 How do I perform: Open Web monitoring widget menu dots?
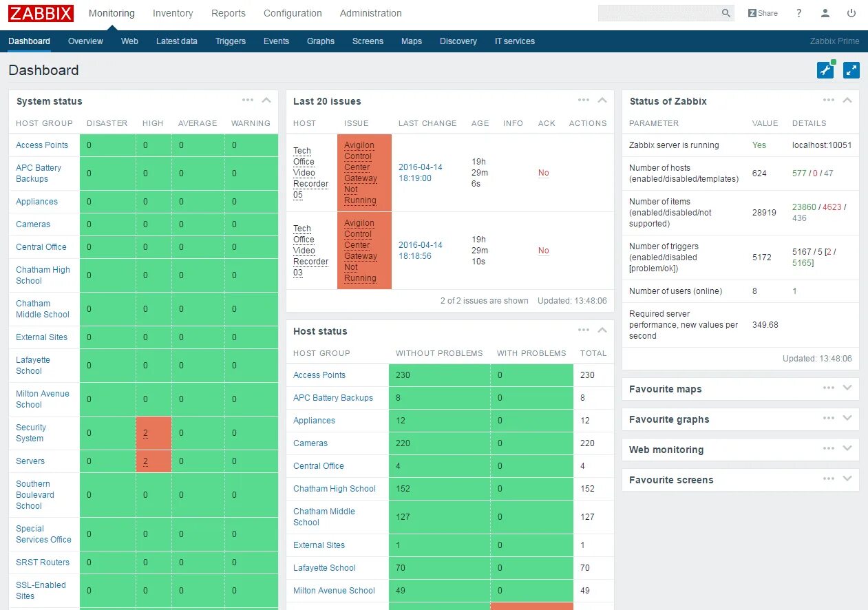[829, 449]
